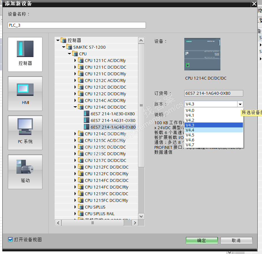Image resolution: width=262 pixels, height=254 pixels.
Task: Click the CPU SIPLUS folder icon
Action: point(81,207)
